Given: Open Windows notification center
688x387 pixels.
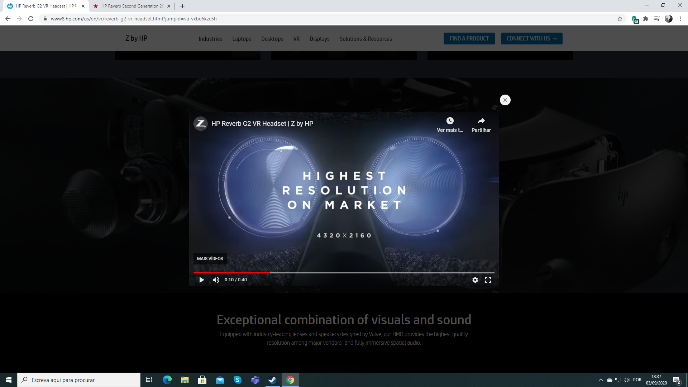Looking at the screenshot, I should tap(677, 380).
